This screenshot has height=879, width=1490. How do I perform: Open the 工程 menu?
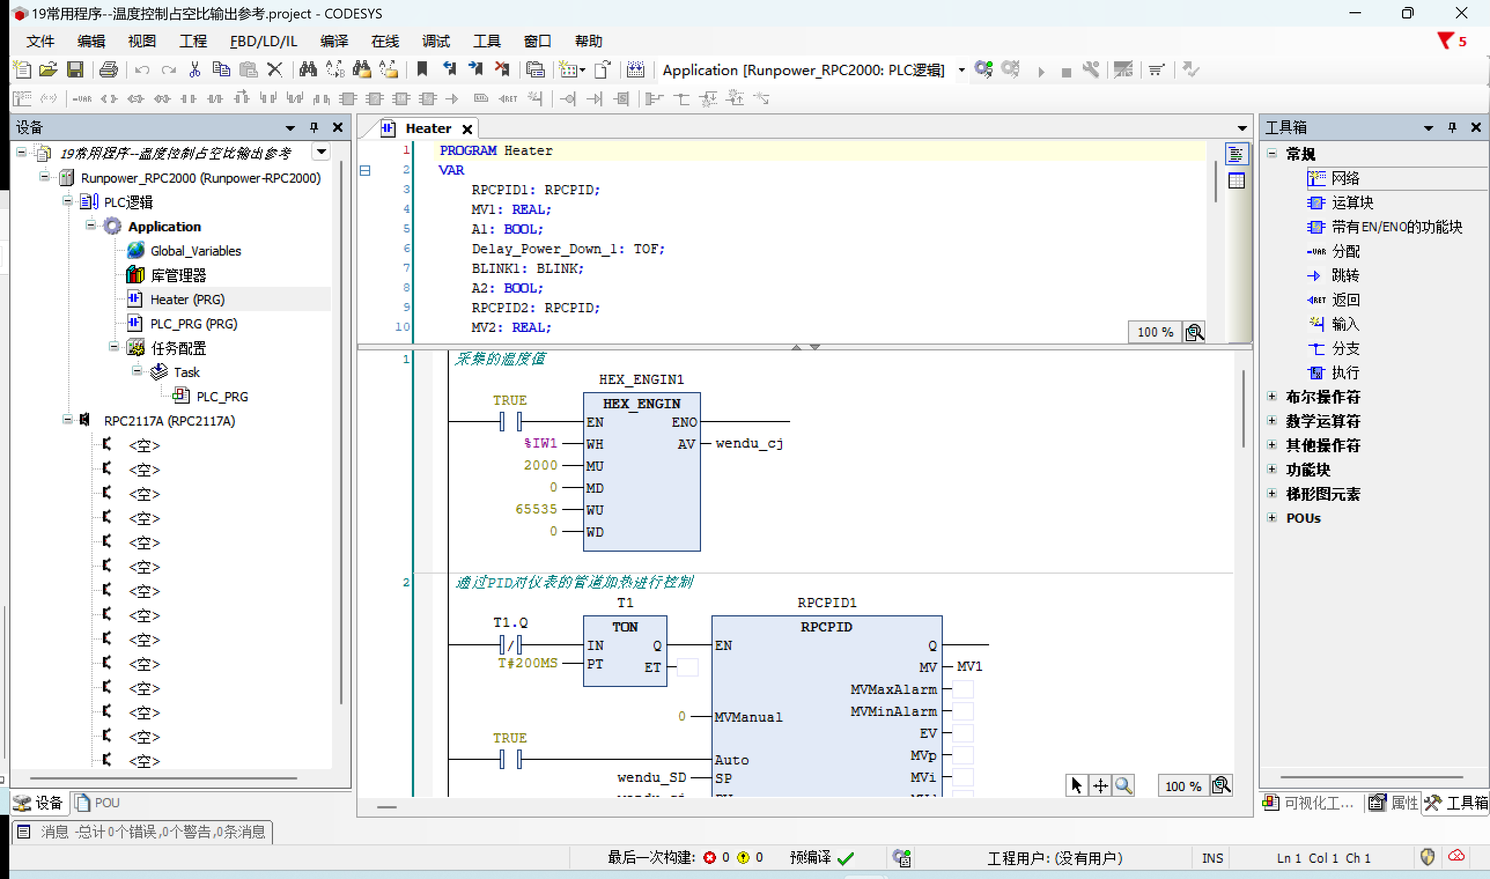pos(193,42)
